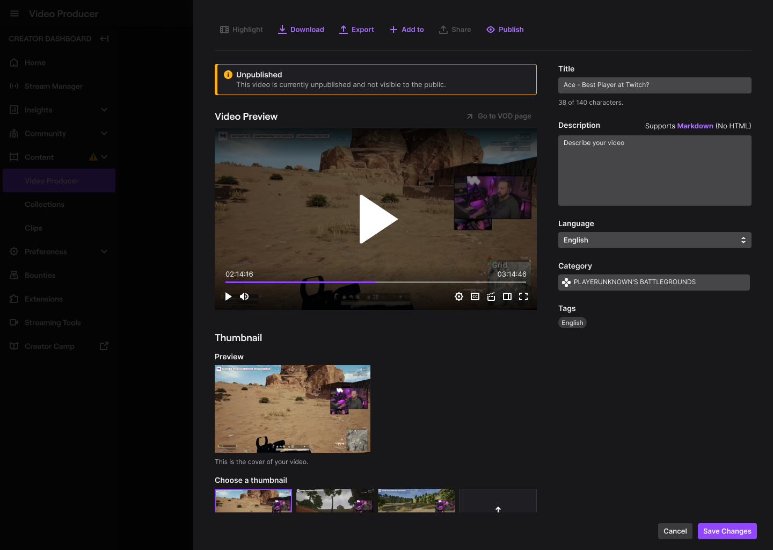This screenshot has height=550, width=773.
Task: Click Publish with the eye icon
Action: [x=505, y=30]
